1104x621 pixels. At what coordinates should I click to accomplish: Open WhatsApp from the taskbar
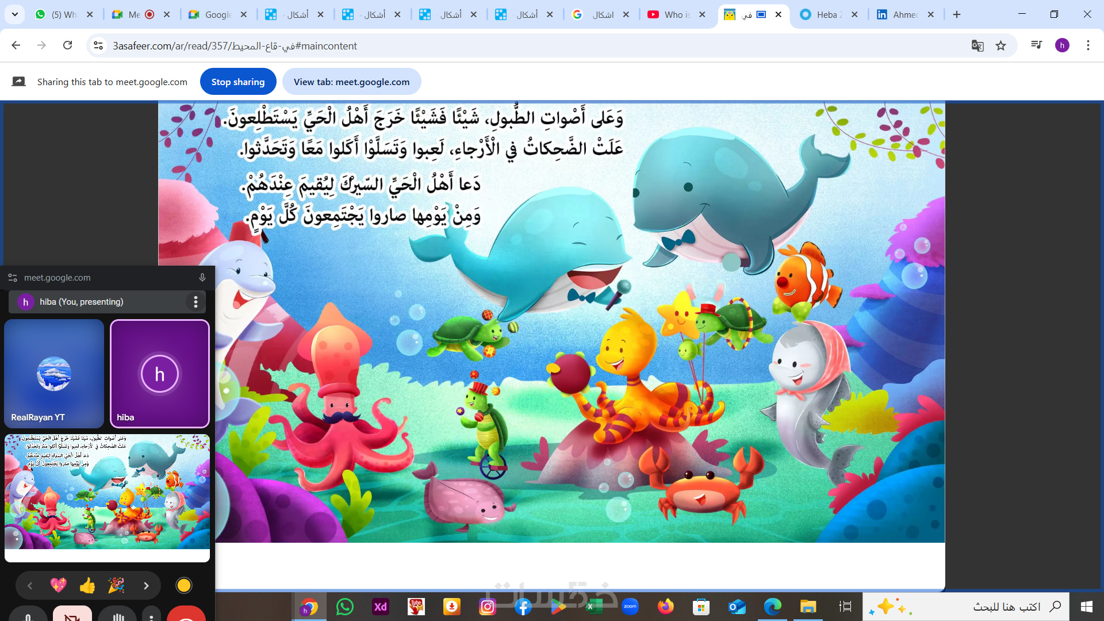345,607
